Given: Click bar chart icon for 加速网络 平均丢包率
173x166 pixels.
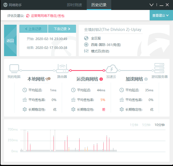Looking at the screenshot, I should (122, 100).
